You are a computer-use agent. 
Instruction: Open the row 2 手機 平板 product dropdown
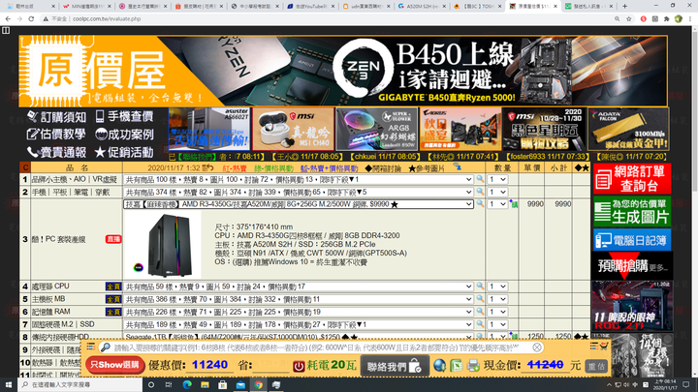(x=298, y=192)
